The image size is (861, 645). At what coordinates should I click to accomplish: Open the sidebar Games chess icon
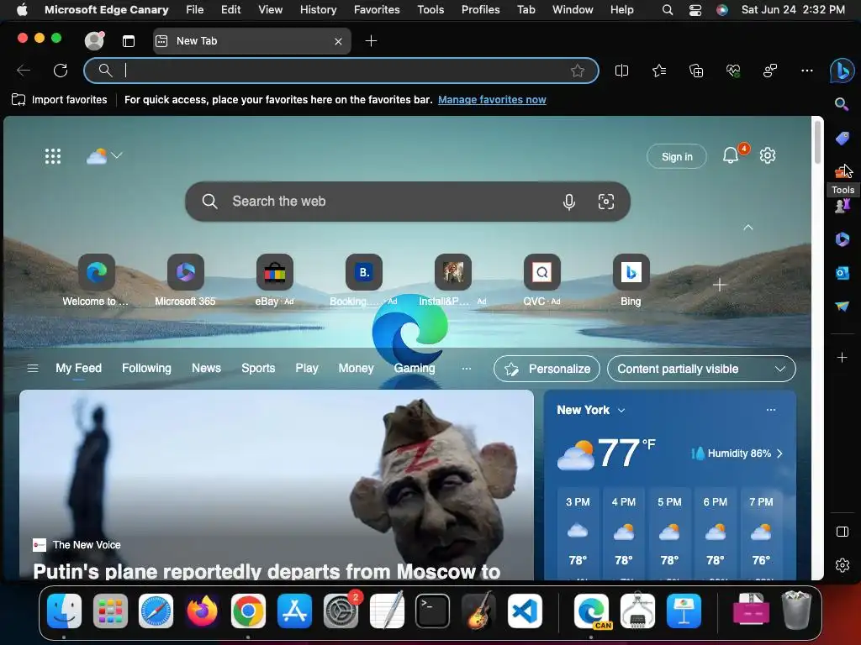point(842,206)
